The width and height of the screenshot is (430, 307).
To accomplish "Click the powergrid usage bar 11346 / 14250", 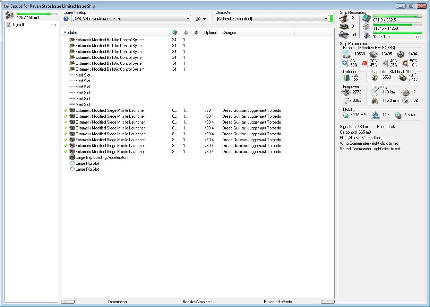I will 397,25.
